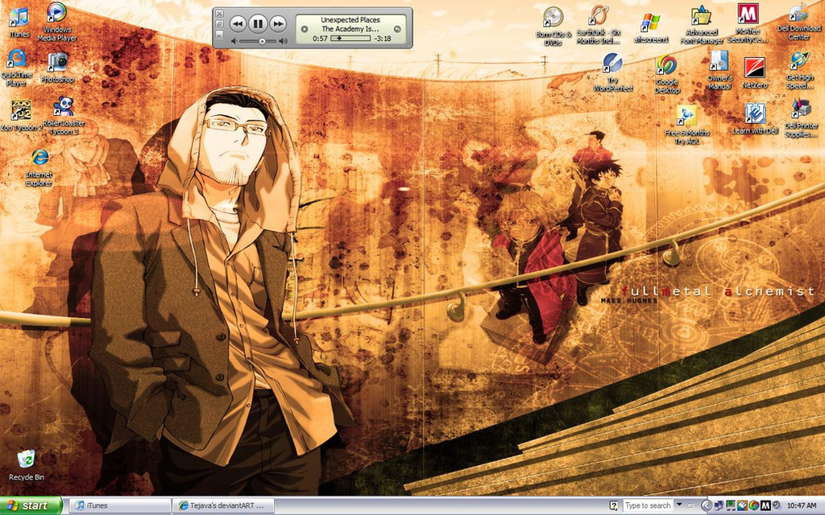Minimize the iTunes mini player
Viewport: 825px width, 515px height.
point(220,34)
